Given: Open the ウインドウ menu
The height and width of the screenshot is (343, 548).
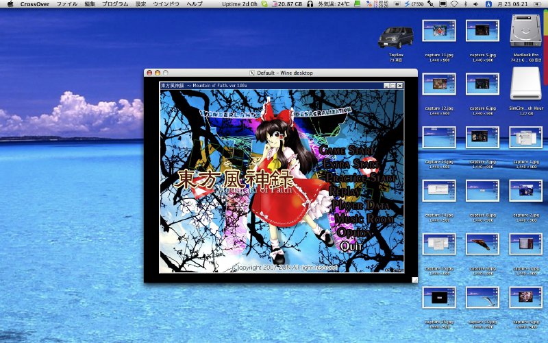Looking at the screenshot, I should point(166,4).
